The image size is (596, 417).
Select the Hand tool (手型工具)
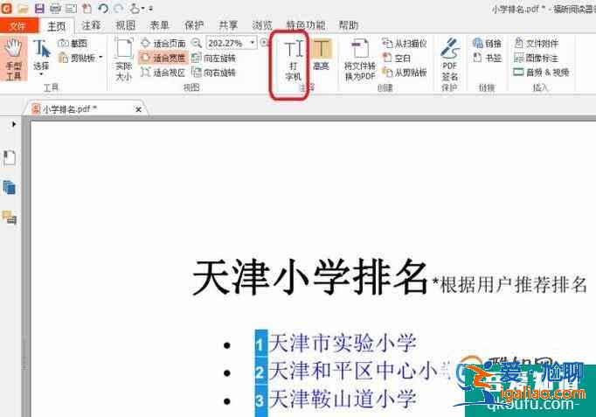pyautogui.click(x=14, y=59)
